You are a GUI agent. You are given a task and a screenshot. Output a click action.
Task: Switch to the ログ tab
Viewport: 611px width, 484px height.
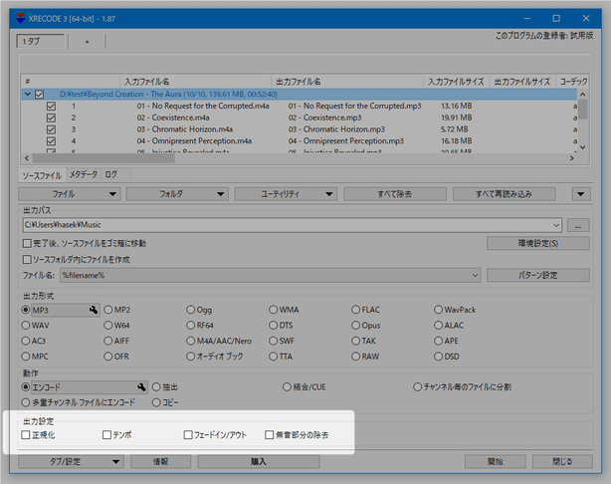pyautogui.click(x=111, y=174)
